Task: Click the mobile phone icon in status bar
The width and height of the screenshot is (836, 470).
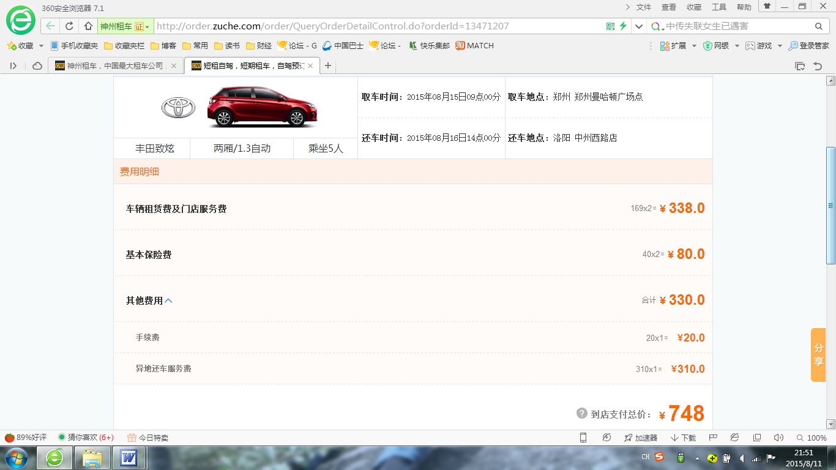Action: coord(583,438)
